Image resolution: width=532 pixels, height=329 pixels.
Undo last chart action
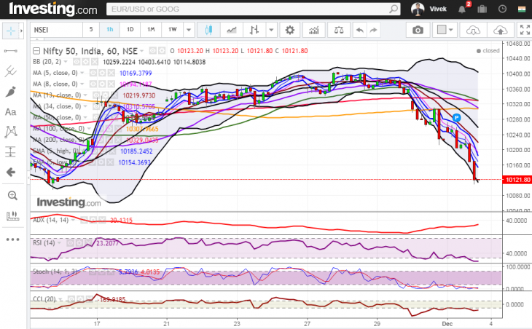359,30
